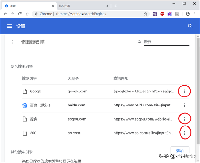Reload the current page
This screenshot has width=200, height=163.
tap(20, 14)
